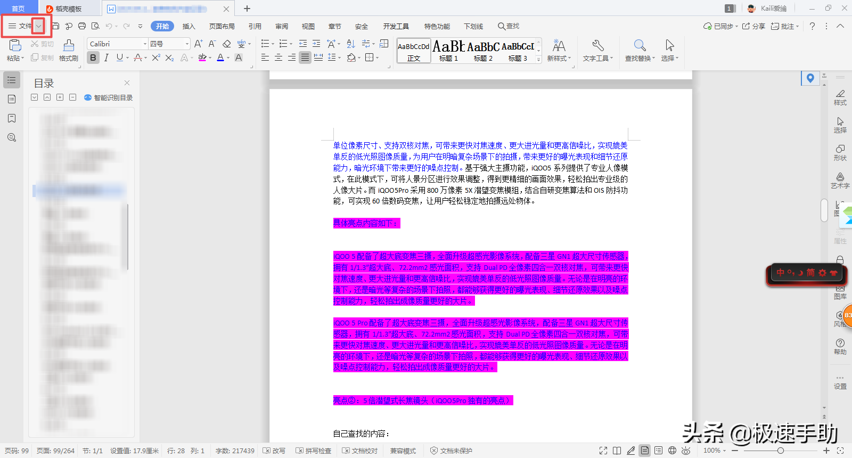Align paragraph text to the right
This screenshot has width=852, height=458.
click(x=292, y=58)
